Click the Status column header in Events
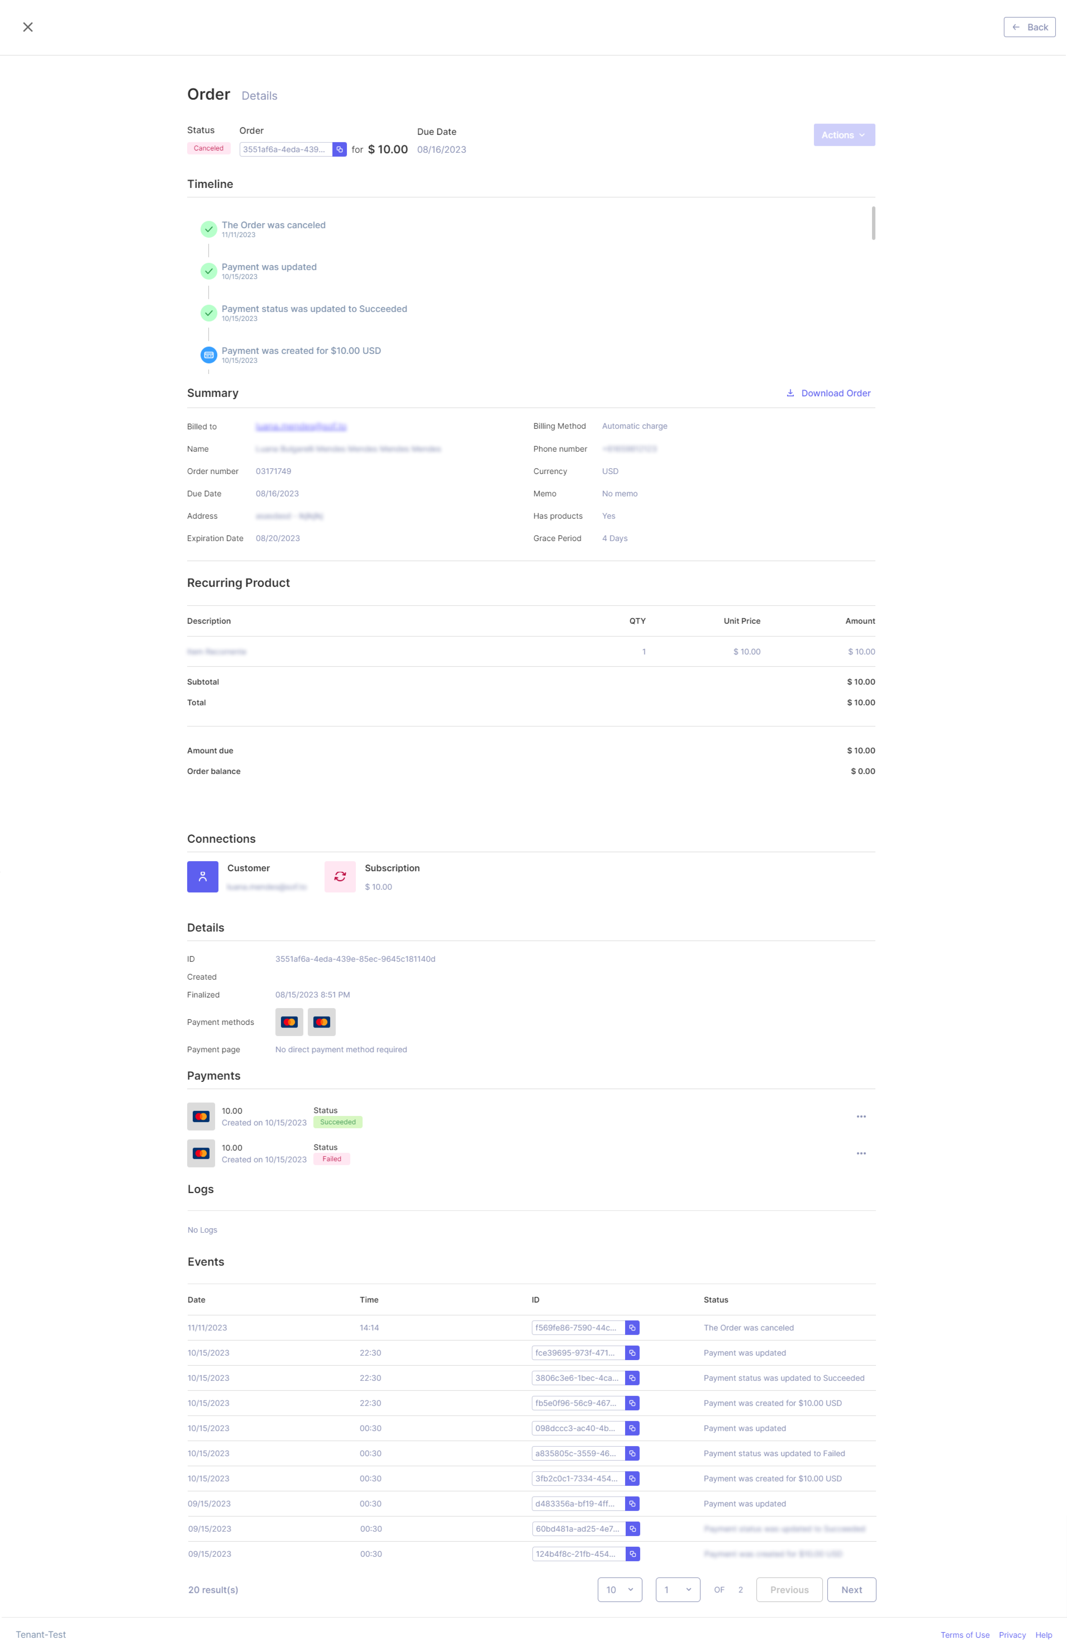This screenshot has width=1067, height=1650. tap(716, 1300)
